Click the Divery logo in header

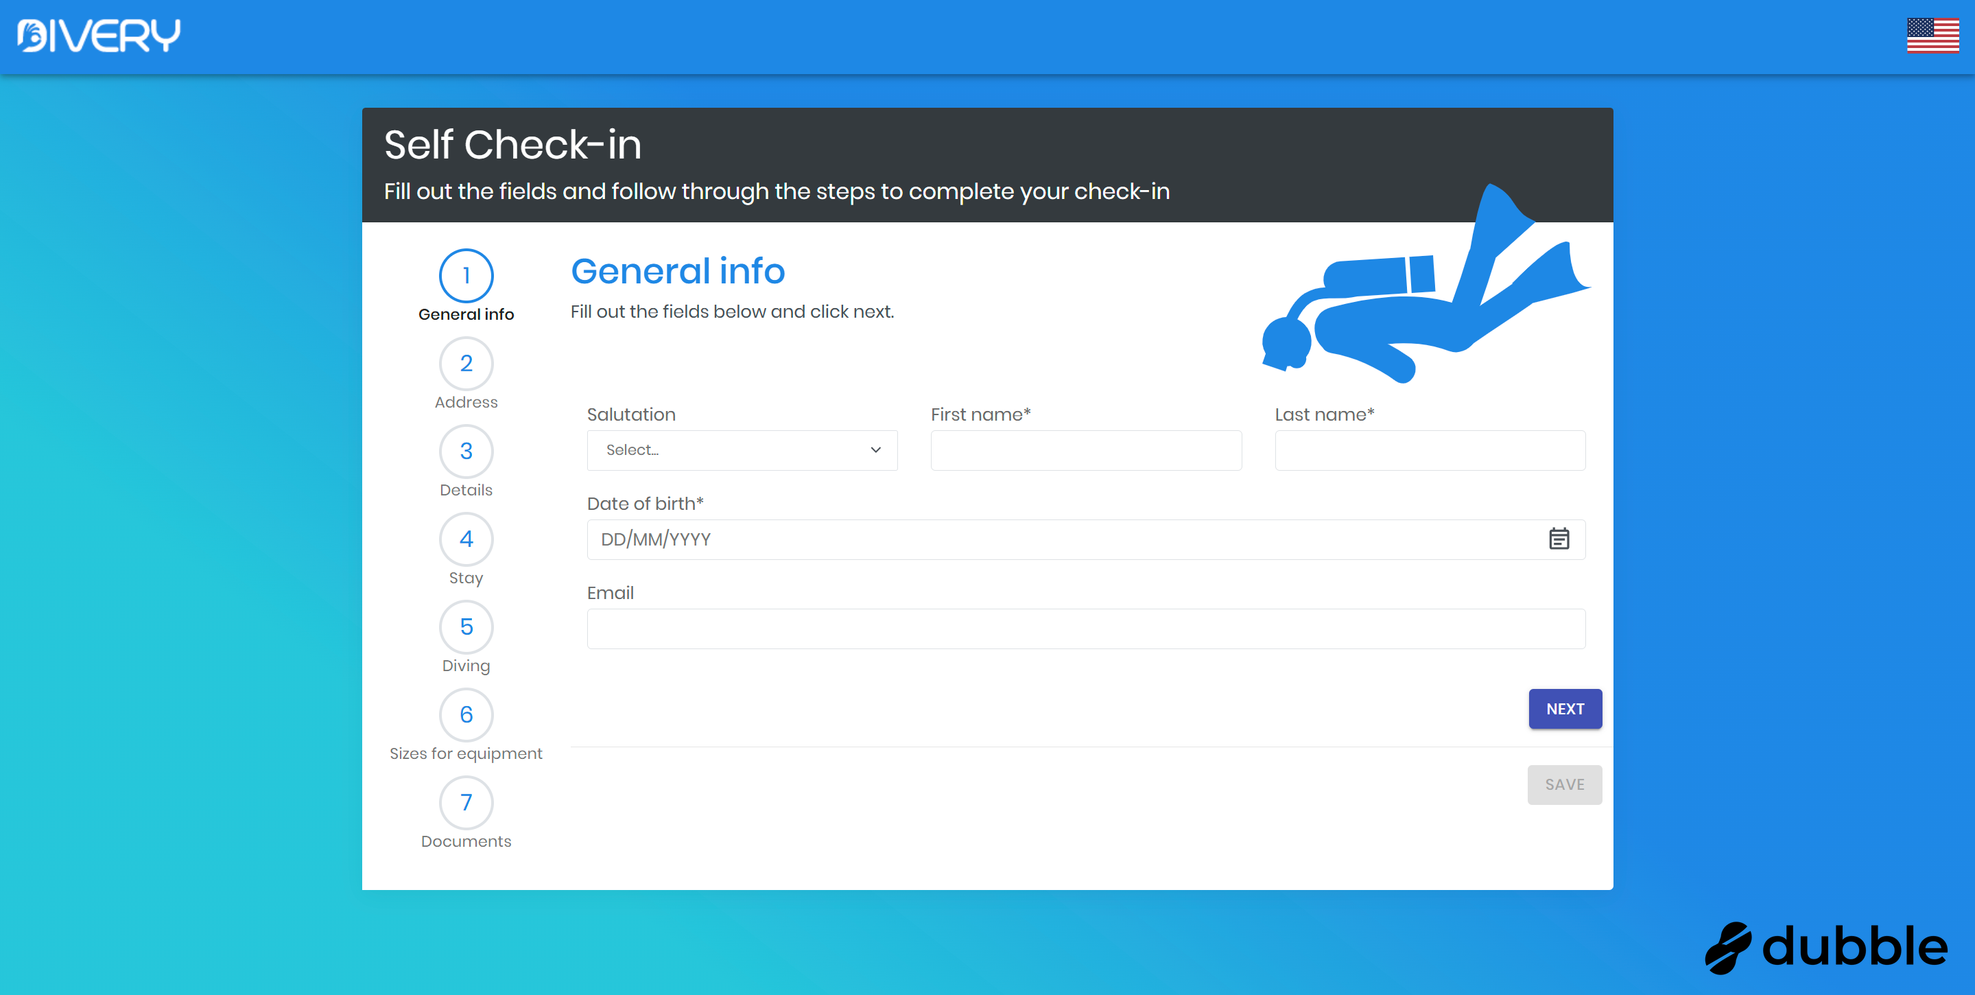(98, 35)
